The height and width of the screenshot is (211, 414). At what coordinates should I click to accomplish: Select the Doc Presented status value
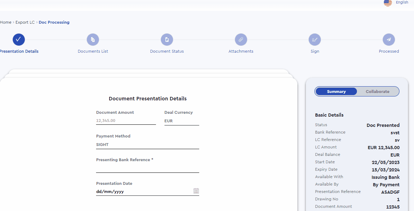coord(383,125)
